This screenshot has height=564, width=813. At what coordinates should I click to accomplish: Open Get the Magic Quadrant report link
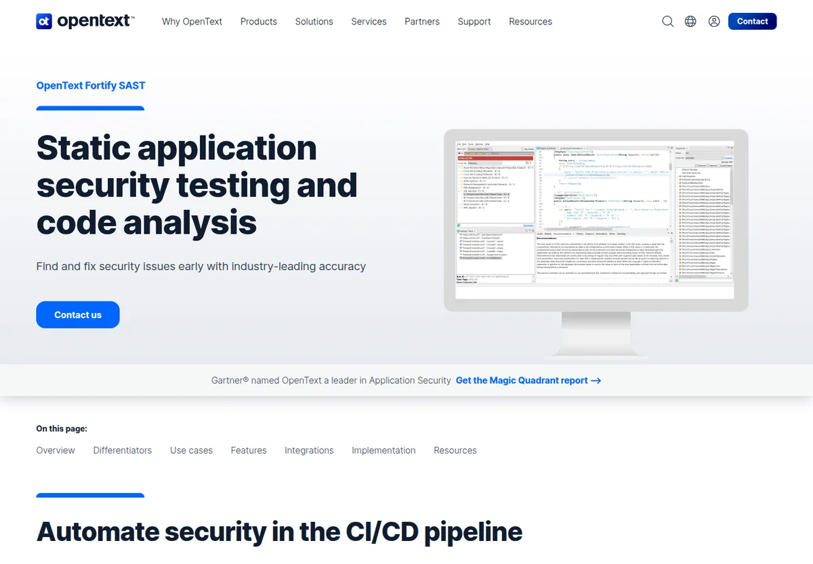(x=528, y=381)
